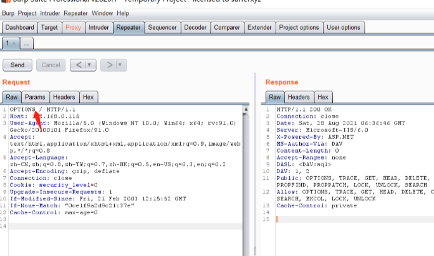Open the Help menu
The height and width of the screenshot is (256, 434).
point(123,13)
